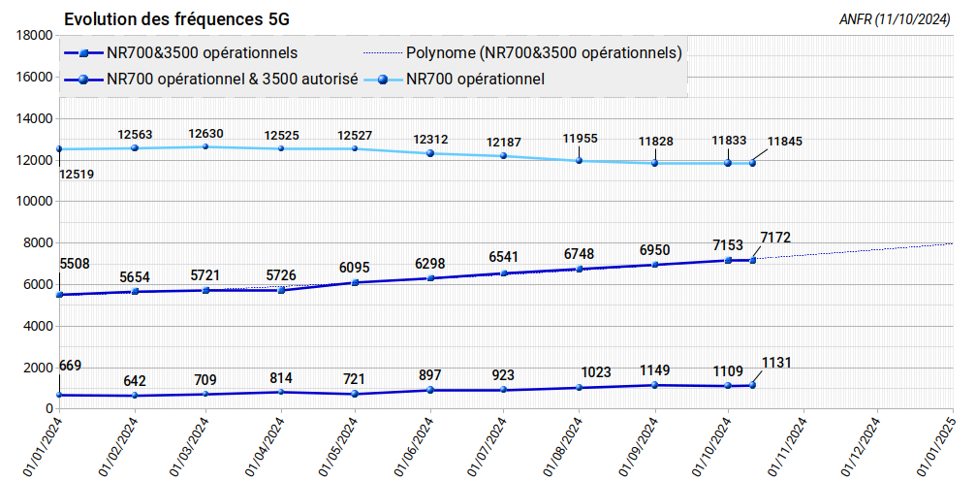976x481 pixels.
Task: Click the NR700&3500 opérationnels square legend marker
Action: (84, 53)
